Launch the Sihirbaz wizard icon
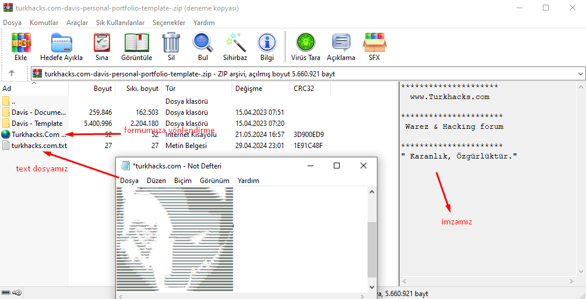The height and width of the screenshot is (299, 586). click(235, 42)
